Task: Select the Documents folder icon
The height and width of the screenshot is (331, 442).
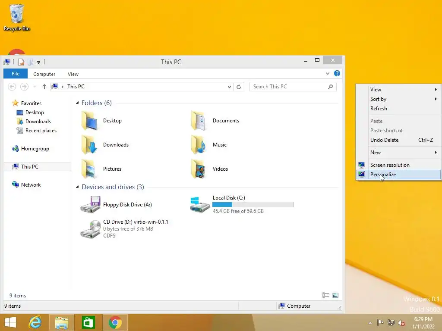Action: [x=199, y=121]
